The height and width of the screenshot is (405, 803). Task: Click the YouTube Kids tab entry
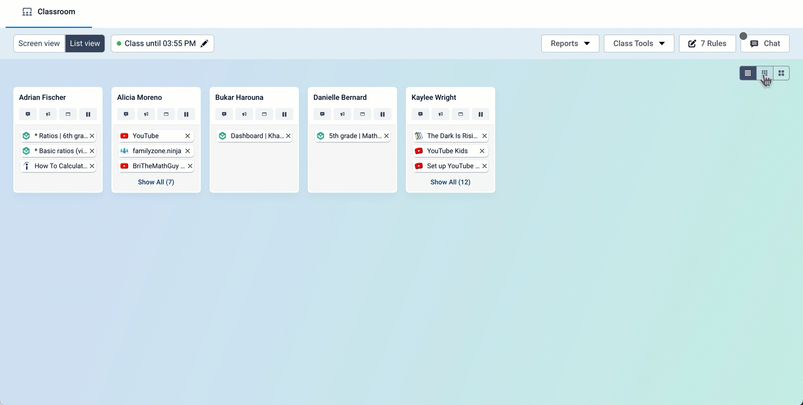[x=451, y=151]
